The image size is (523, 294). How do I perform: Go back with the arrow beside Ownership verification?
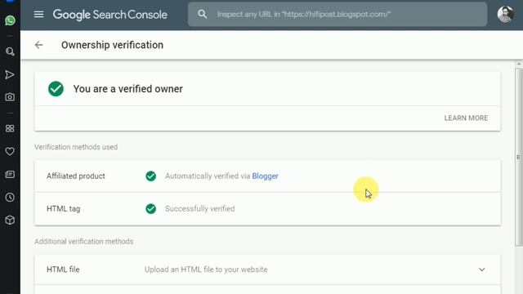coord(39,45)
